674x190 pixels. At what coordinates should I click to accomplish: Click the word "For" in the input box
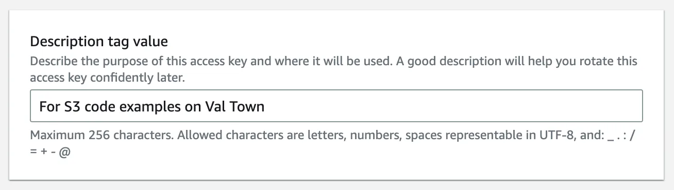pos(49,106)
